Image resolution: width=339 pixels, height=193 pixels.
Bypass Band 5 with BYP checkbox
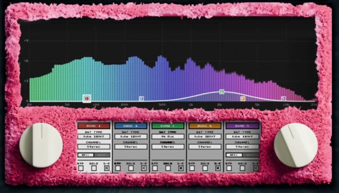(x=229, y=168)
